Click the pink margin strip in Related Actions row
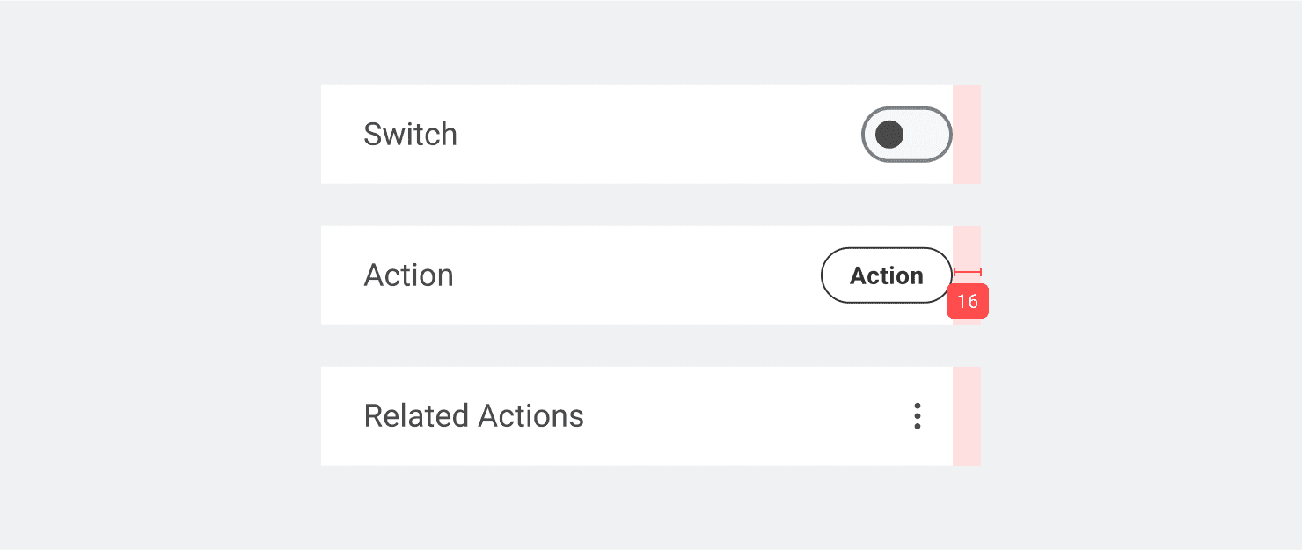Screen dimensions: 1302x550 [x=967, y=416]
